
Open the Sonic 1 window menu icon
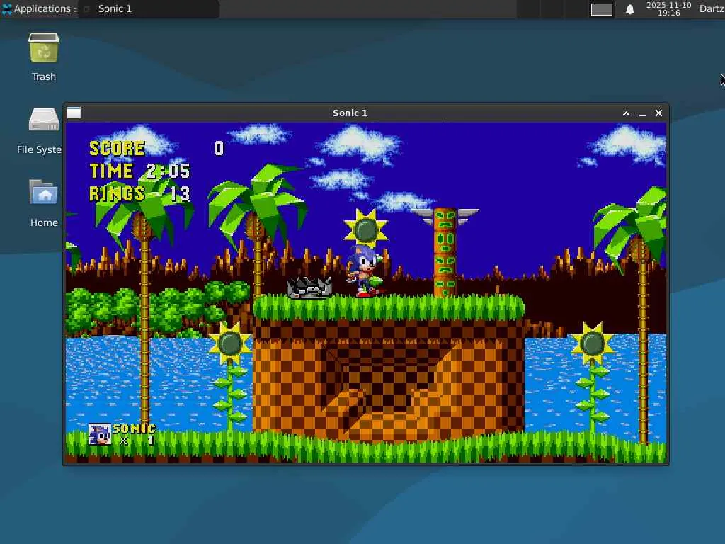click(74, 113)
